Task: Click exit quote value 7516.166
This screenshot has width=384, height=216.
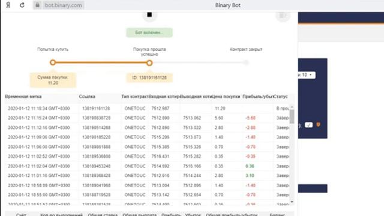Action: pyautogui.click(x=192, y=166)
